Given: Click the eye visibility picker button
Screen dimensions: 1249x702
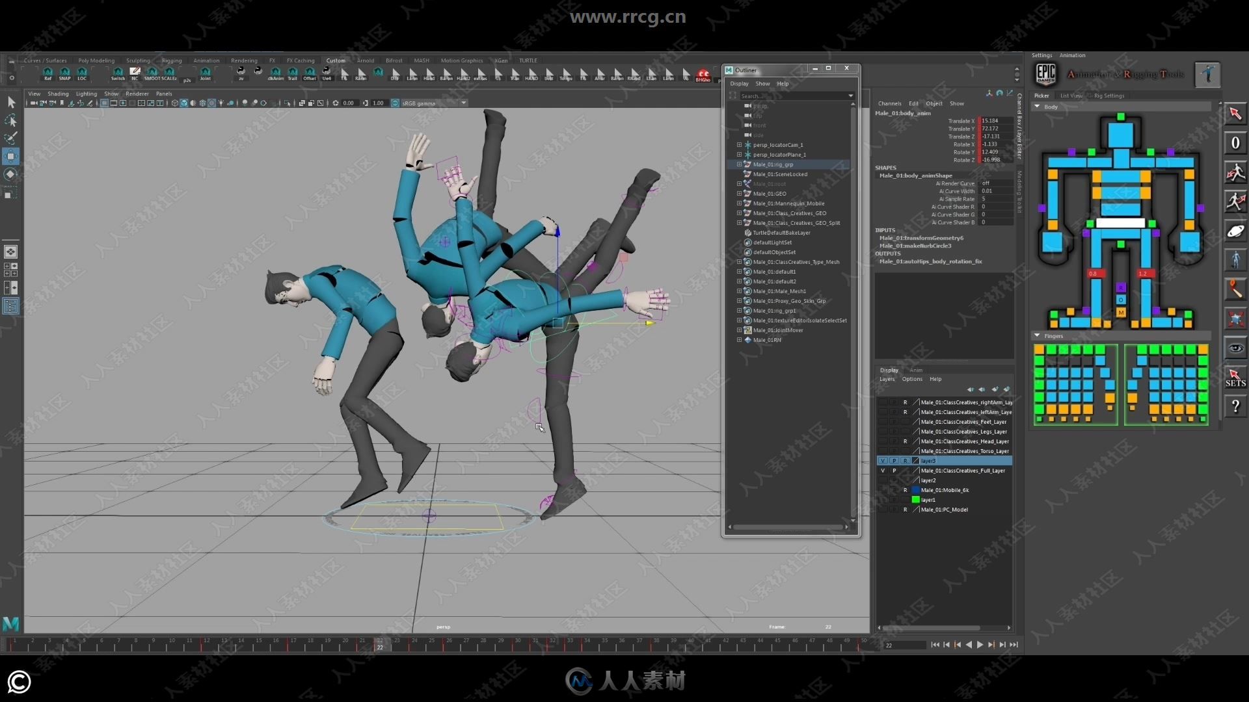Looking at the screenshot, I should click(x=1235, y=348).
